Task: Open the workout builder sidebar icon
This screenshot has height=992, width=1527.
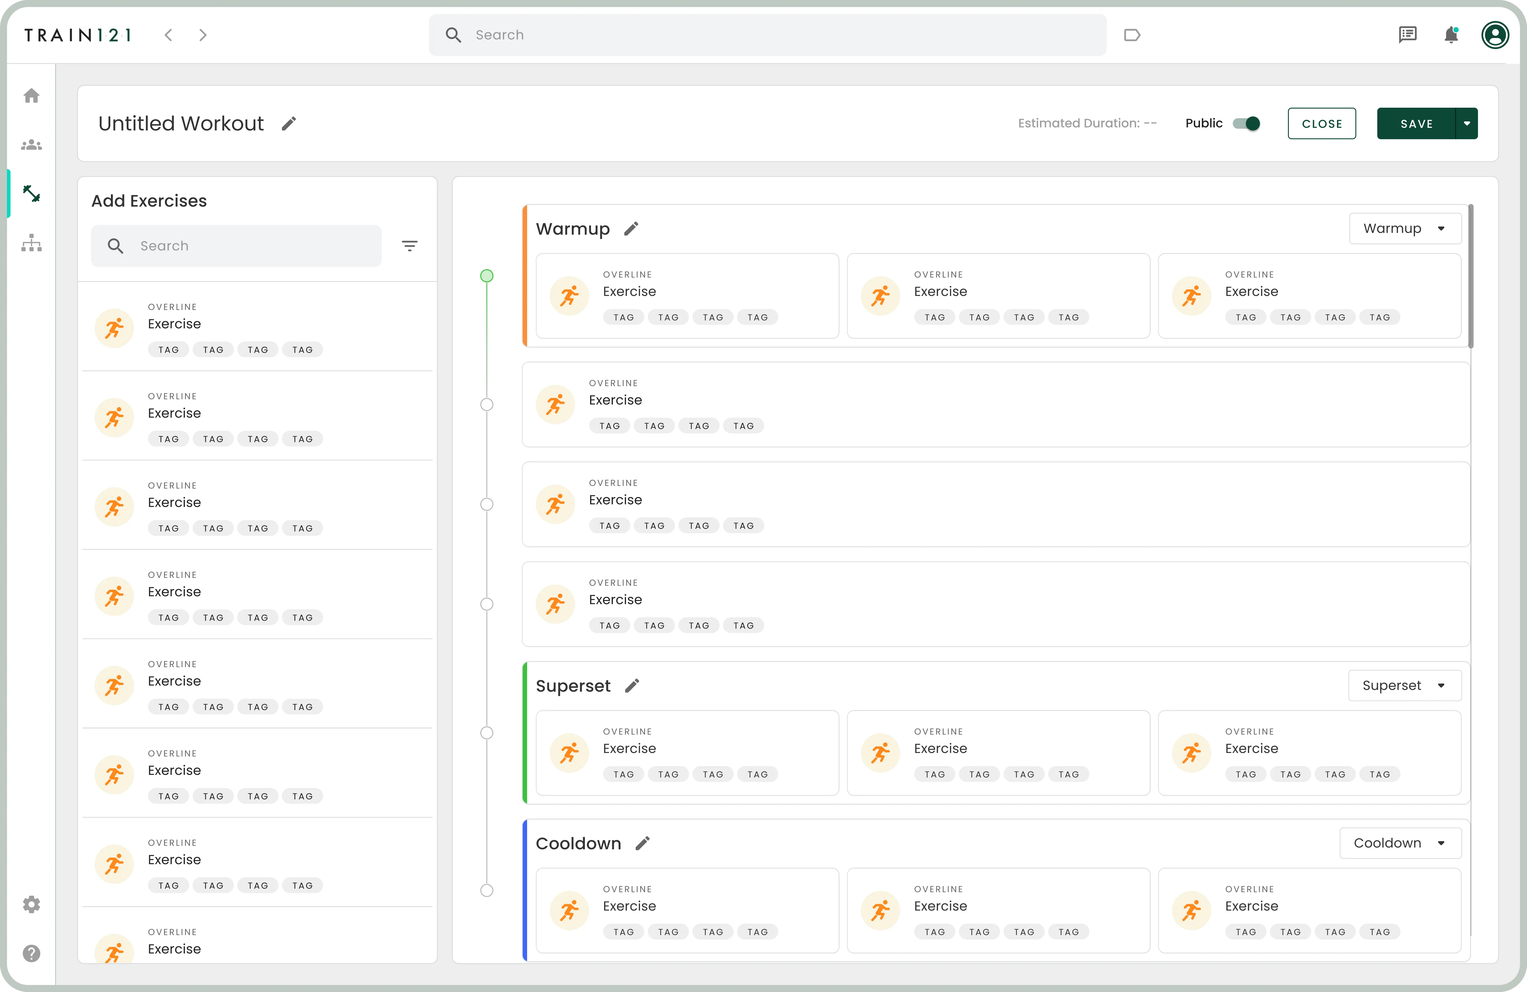Action: point(32,193)
